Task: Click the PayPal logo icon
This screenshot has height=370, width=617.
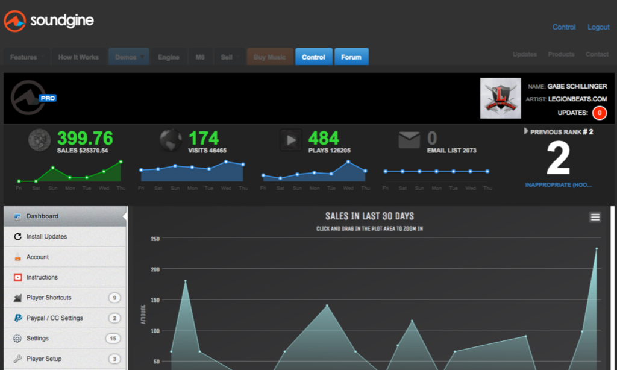Action: pyautogui.click(x=17, y=318)
